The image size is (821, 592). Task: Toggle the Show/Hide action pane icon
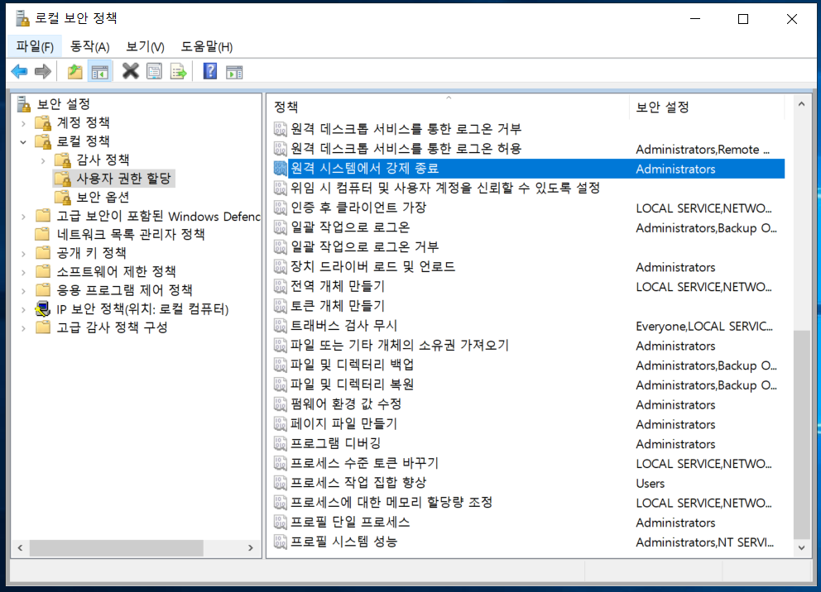(234, 71)
